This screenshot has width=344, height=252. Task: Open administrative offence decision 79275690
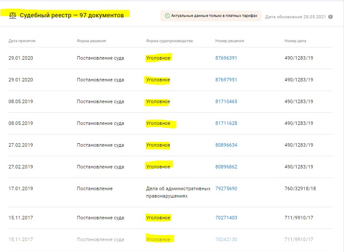click(x=226, y=189)
